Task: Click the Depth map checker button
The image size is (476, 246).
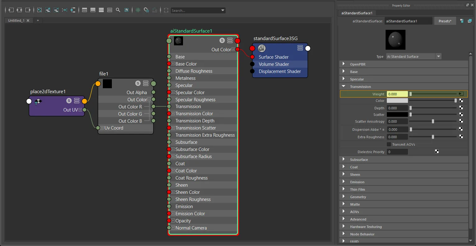Action: point(461,108)
